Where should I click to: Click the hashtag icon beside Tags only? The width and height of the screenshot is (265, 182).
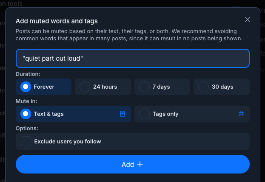pyautogui.click(x=241, y=114)
